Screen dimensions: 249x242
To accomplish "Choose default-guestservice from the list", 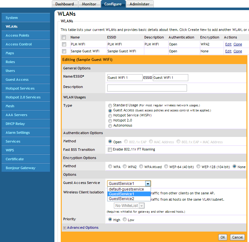I will pos(129,189).
